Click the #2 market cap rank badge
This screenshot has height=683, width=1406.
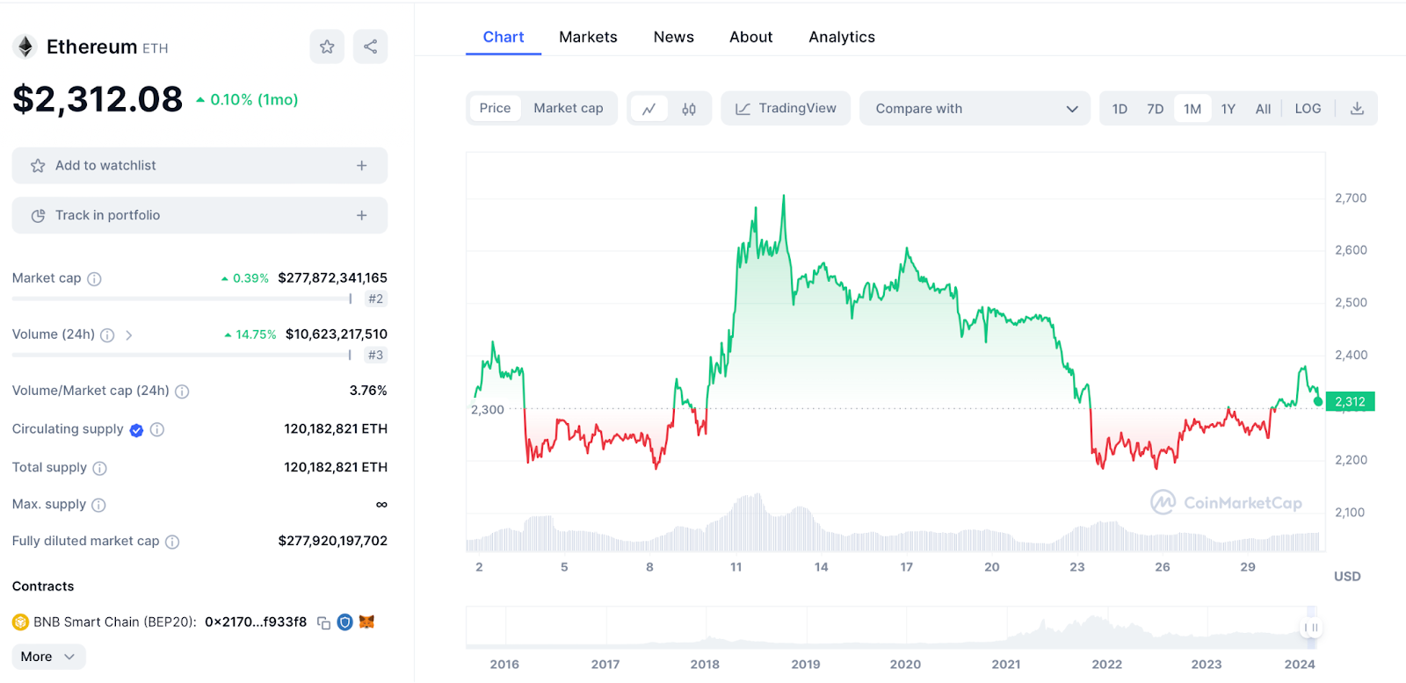coord(375,299)
